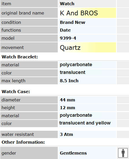Click the Gentlemens gender text
The height and width of the screenshot is (159, 129).
73,153
